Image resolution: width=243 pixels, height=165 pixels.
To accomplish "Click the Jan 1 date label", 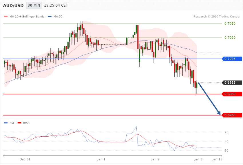I will [x=101, y=159].
